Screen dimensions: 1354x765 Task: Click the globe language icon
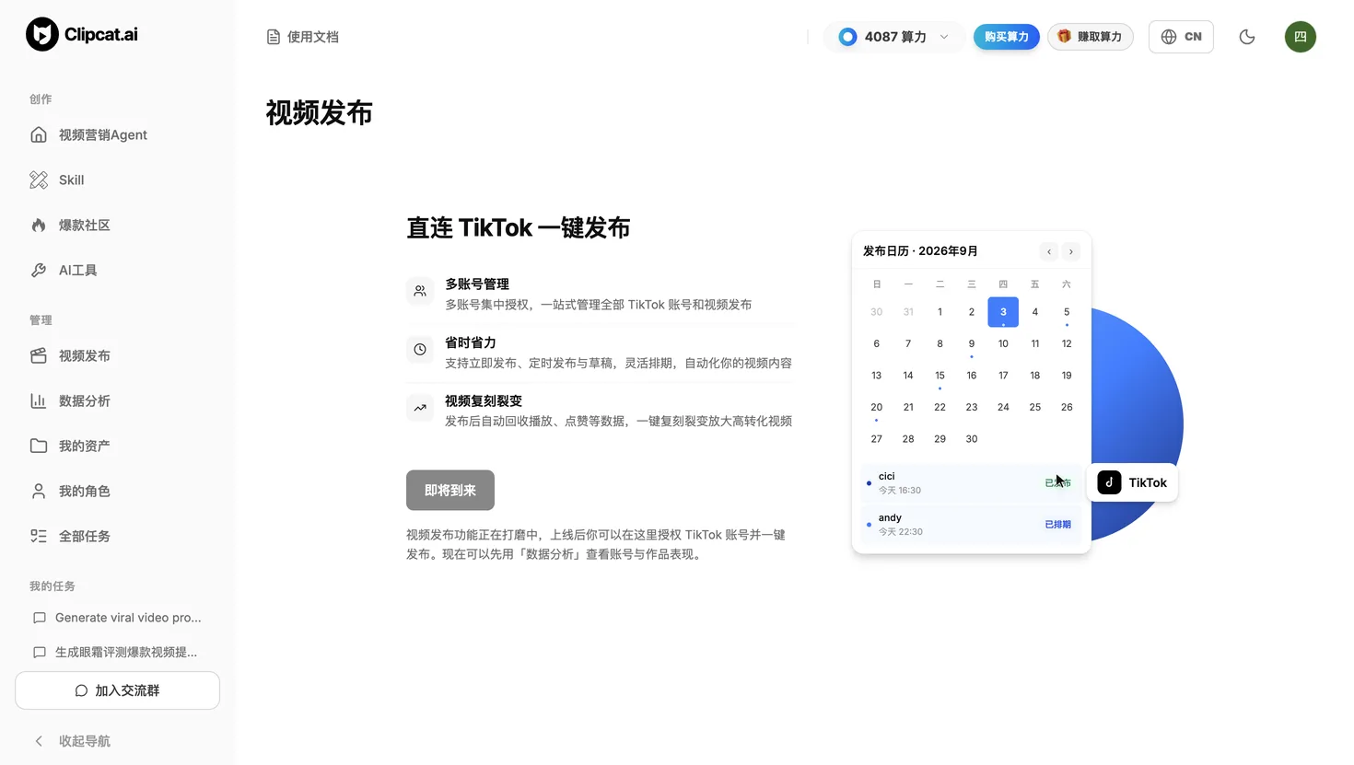pyautogui.click(x=1169, y=37)
